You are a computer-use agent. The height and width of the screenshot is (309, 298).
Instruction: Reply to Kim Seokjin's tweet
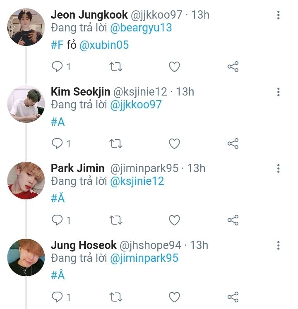[57, 144]
